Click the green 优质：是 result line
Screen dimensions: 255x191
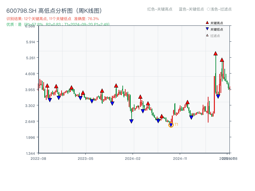(58, 25)
